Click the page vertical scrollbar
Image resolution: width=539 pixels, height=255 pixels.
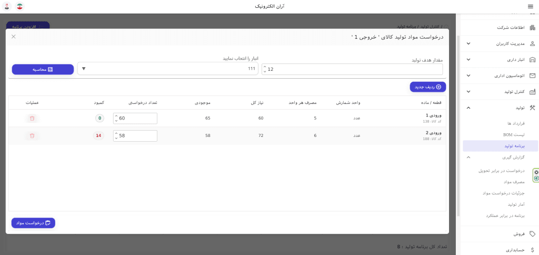458,125
